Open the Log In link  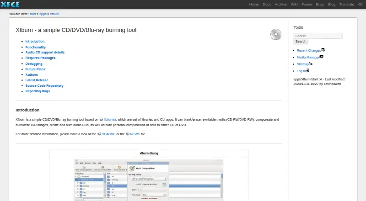click(301, 71)
